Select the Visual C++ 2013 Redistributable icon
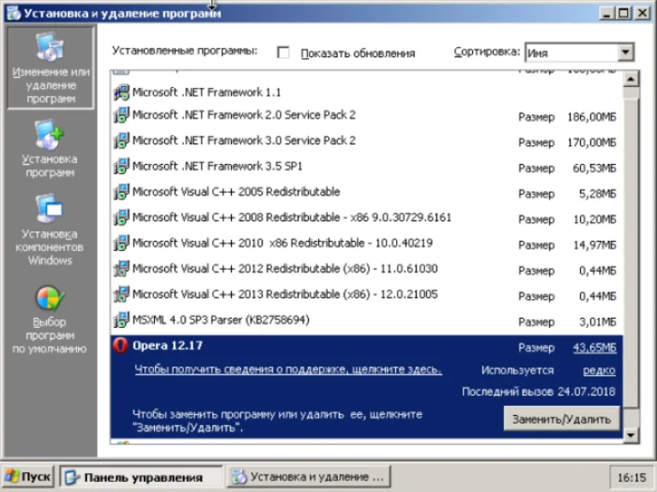 [x=121, y=294]
